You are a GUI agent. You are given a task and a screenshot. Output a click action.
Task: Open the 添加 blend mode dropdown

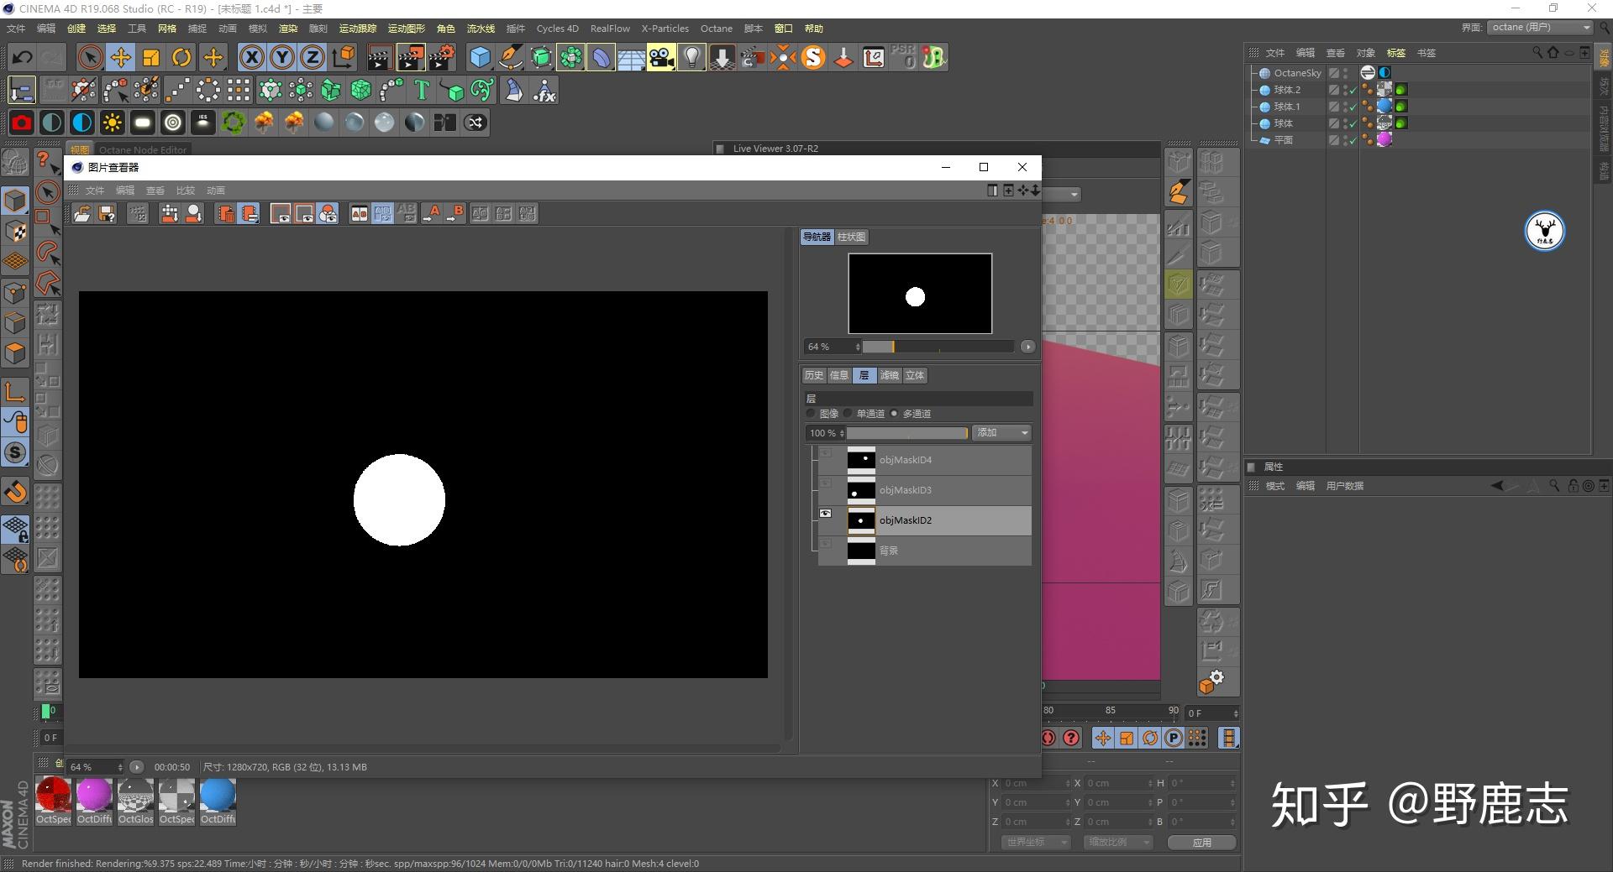click(x=1001, y=433)
